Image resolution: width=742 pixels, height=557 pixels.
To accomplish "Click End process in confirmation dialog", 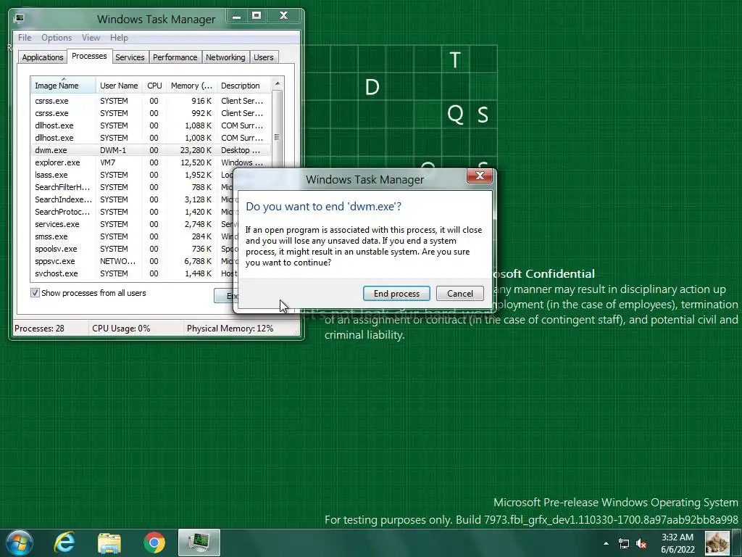I will tap(396, 294).
